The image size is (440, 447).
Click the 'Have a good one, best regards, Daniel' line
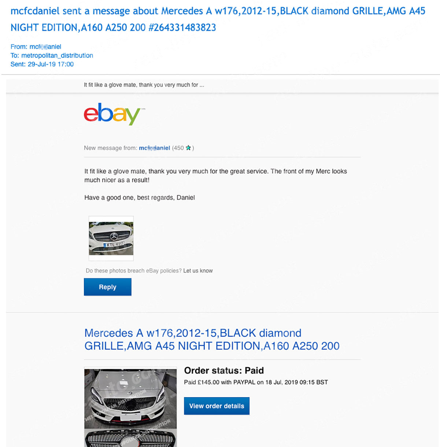140,197
